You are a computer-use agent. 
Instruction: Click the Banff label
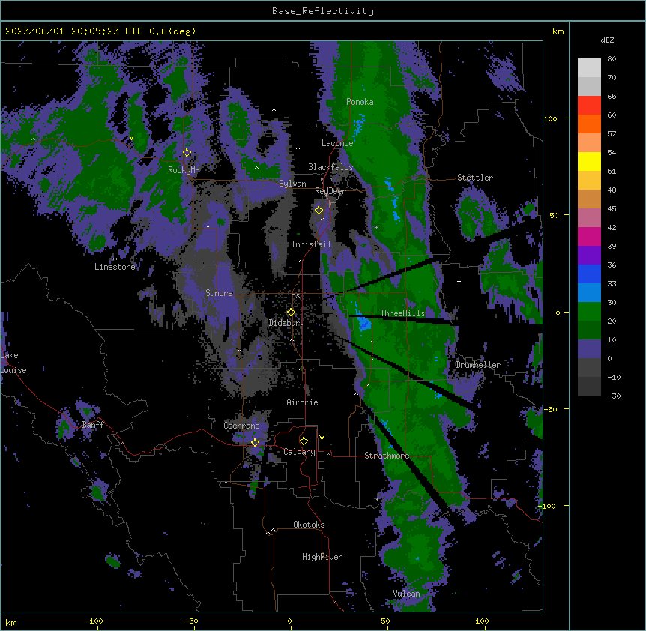point(93,425)
